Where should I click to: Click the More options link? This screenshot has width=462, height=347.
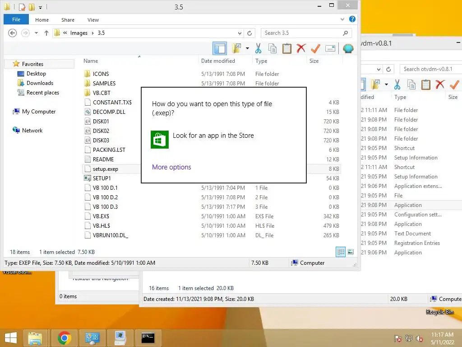coord(171,167)
